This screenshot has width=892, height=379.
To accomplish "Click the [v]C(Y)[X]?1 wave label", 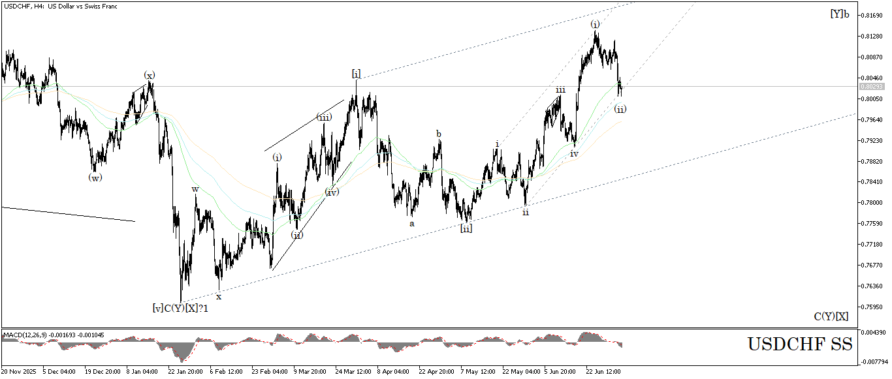I will (180, 308).
